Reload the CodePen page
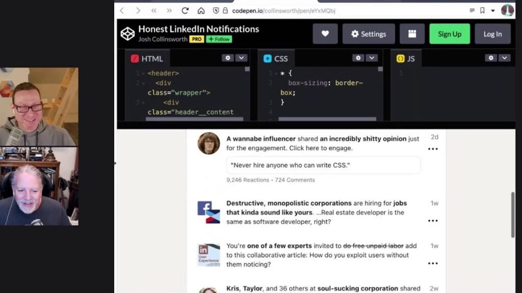This screenshot has height=293, width=522. pyautogui.click(x=185, y=11)
